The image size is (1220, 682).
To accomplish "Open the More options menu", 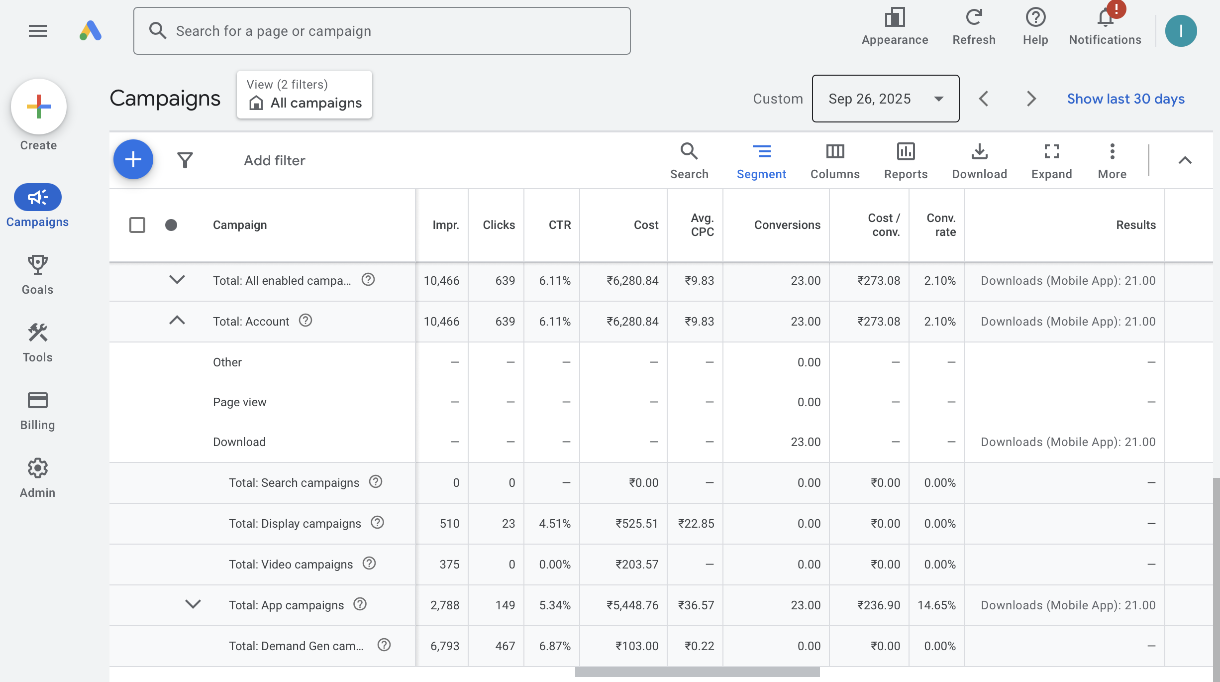I will coord(1112,160).
